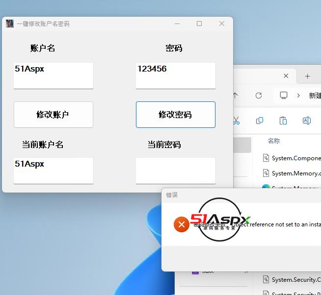Click the Copy icon in Explorer toolbar
This screenshot has height=295, width=321.
tap(260, 121)
